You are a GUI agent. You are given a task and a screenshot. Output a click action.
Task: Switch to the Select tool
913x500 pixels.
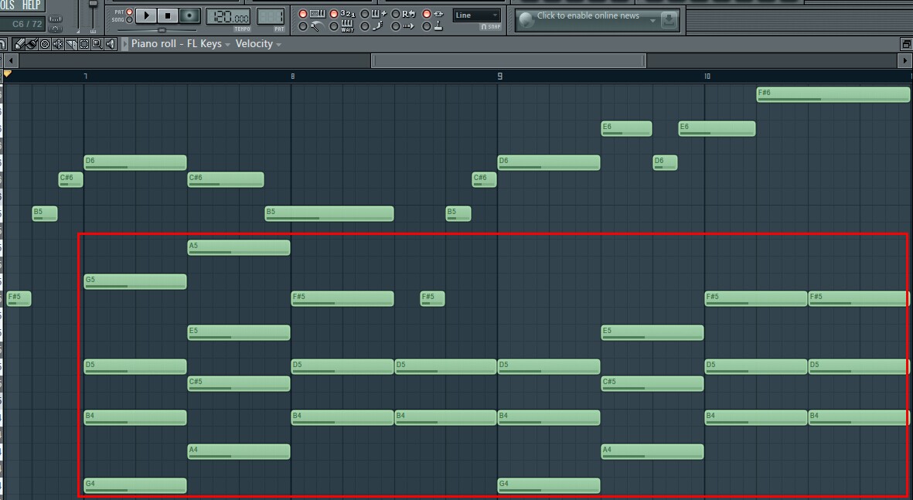[x=84, y=43]
